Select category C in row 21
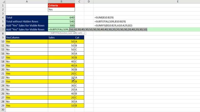This screenshot has height=112, width=200. click(79, 73)
